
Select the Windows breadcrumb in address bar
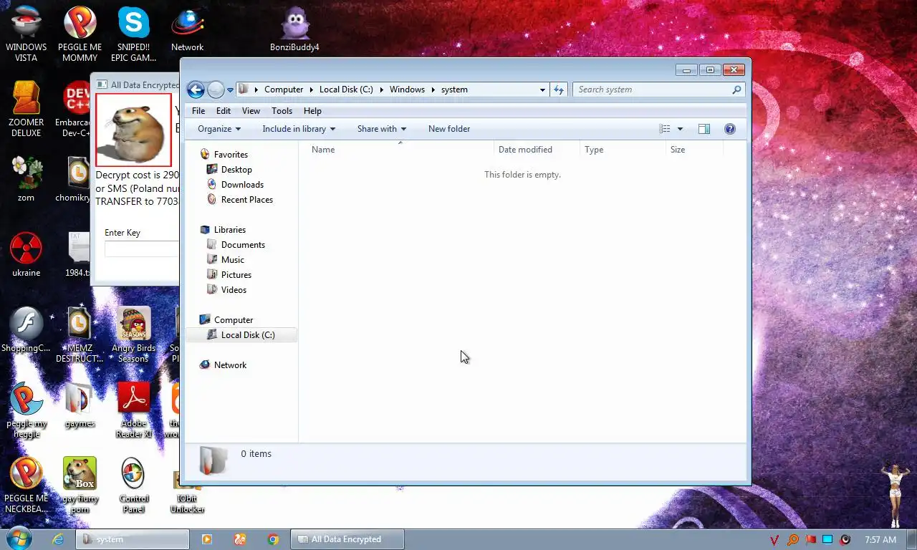407,90
